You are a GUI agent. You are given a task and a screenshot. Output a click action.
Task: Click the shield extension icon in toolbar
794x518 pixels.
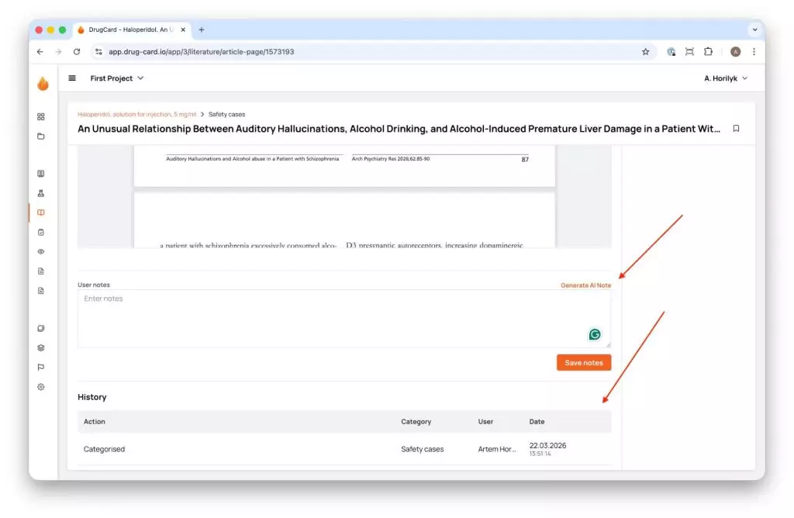(x=671, y=52)
